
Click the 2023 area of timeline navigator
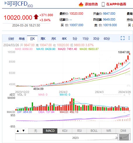75,138
